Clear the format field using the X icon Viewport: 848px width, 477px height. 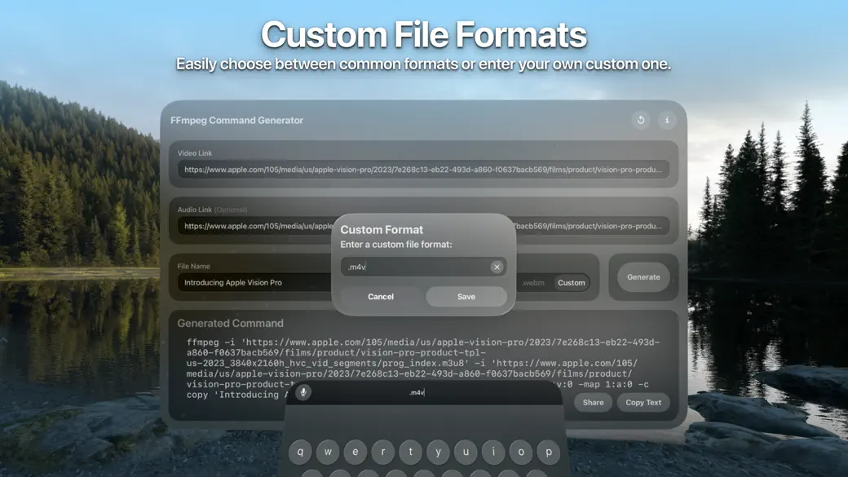coord(497,267)
